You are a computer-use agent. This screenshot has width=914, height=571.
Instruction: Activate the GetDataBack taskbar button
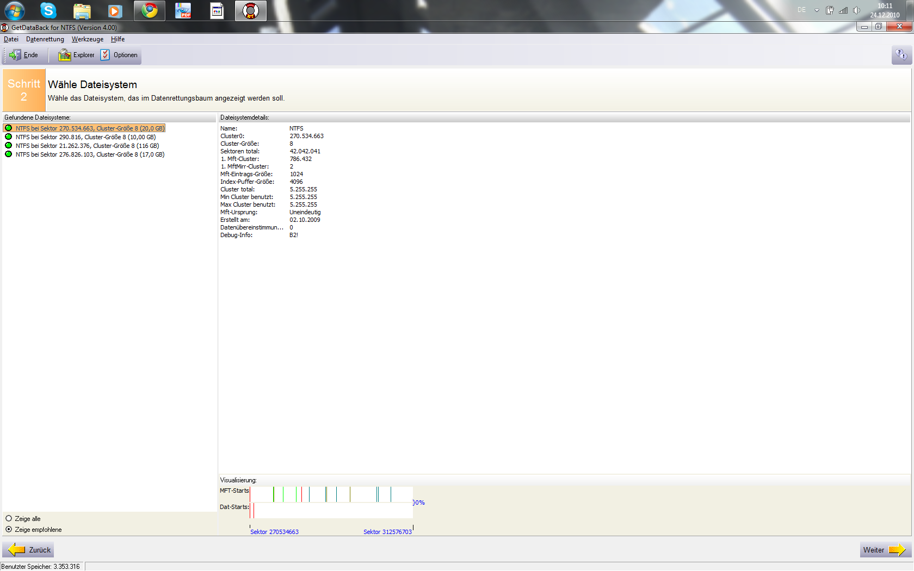pyautogui.click(x=251, y=10)
